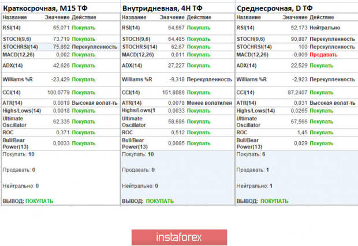Click the ATR(14) value 0,0078

pos(176,103)
